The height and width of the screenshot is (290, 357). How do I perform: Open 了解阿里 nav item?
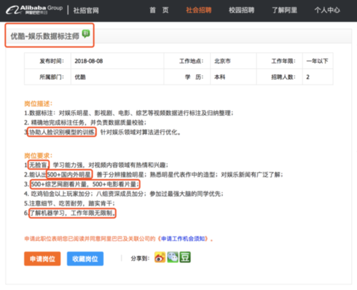[284, 10]
